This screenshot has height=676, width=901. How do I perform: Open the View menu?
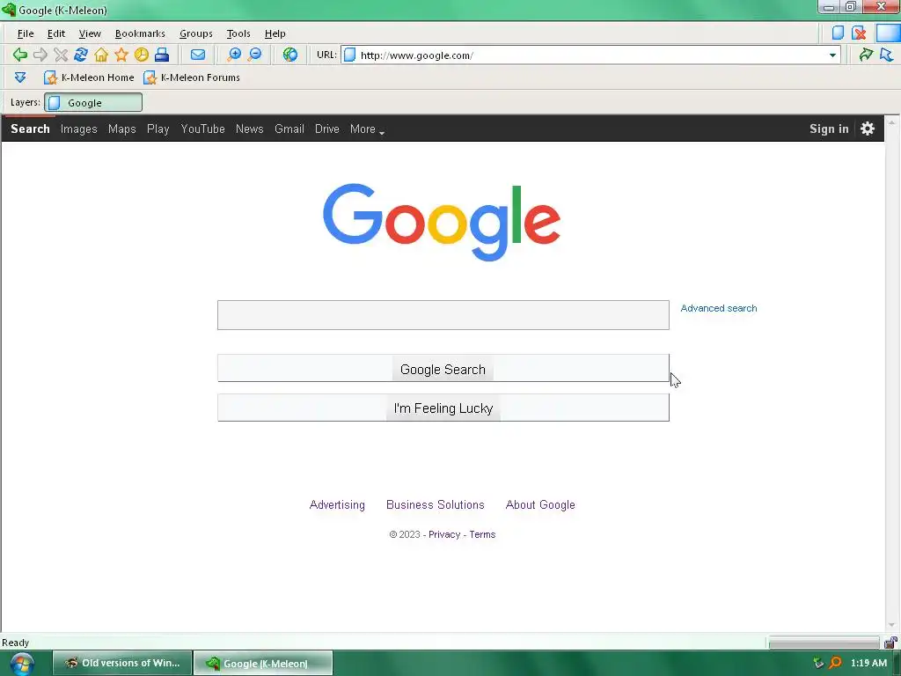[90, 33]
